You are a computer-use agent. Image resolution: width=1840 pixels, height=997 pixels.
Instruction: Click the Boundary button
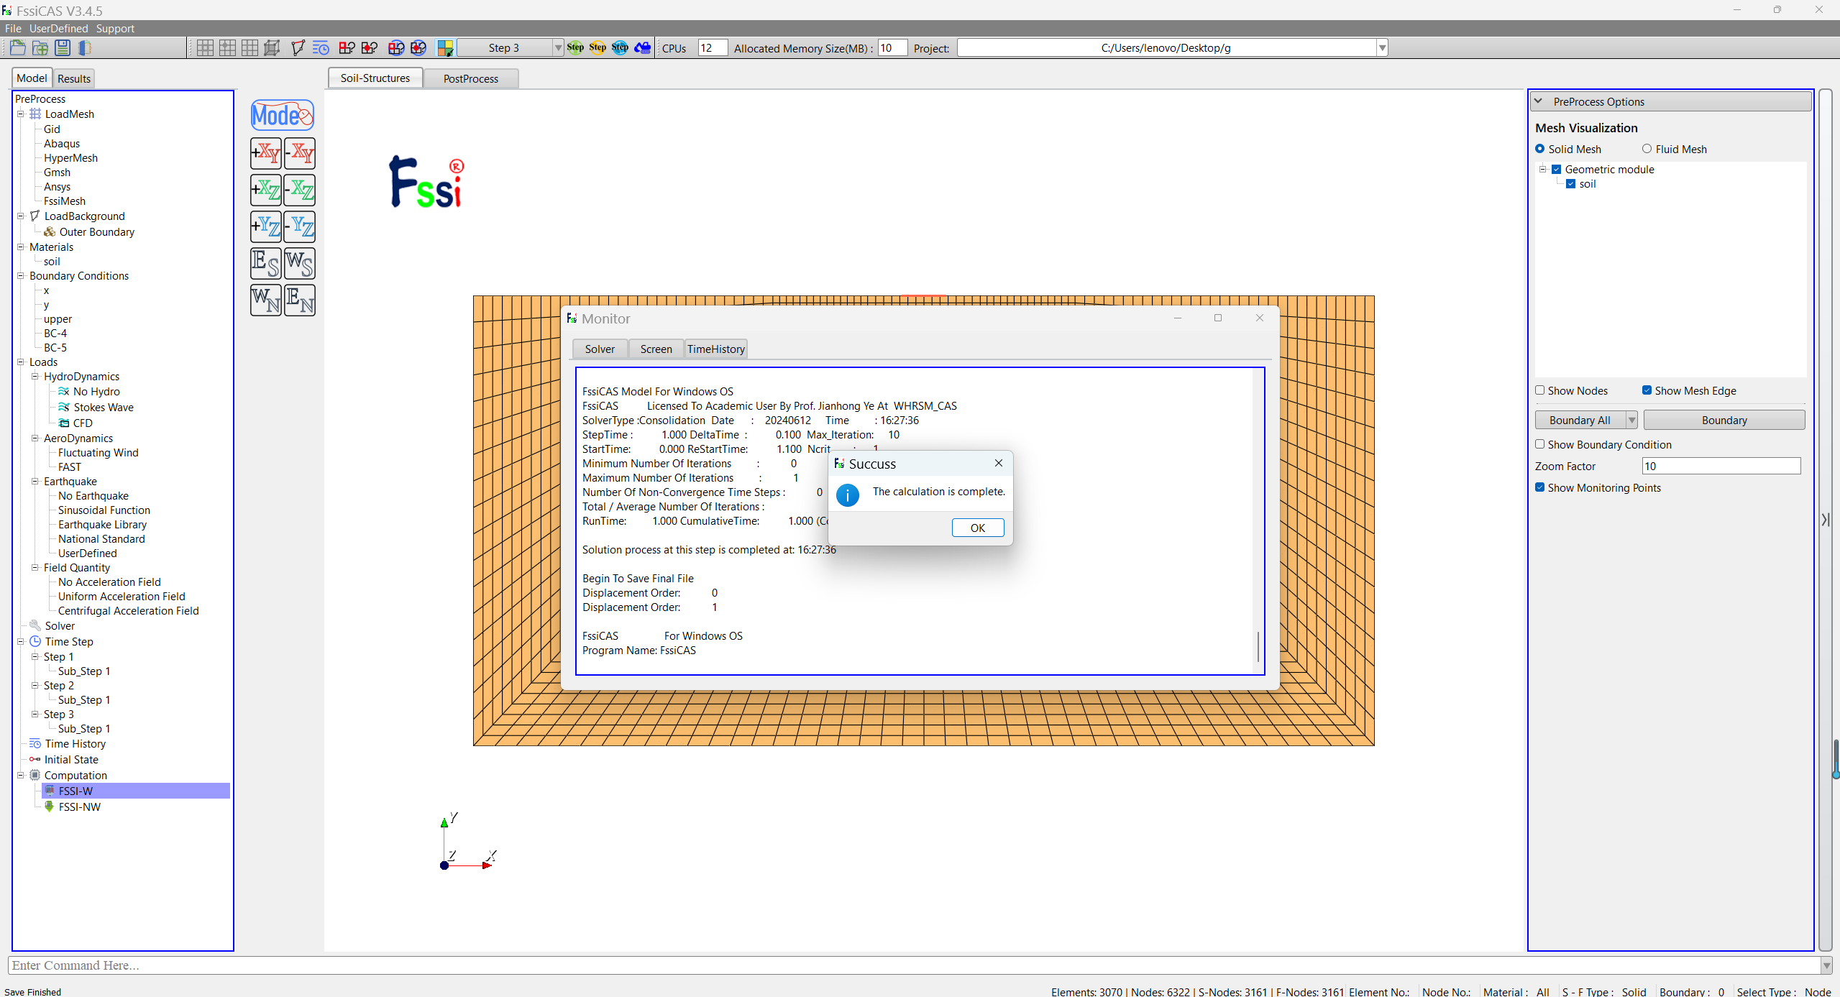(x=1724, y=421)
